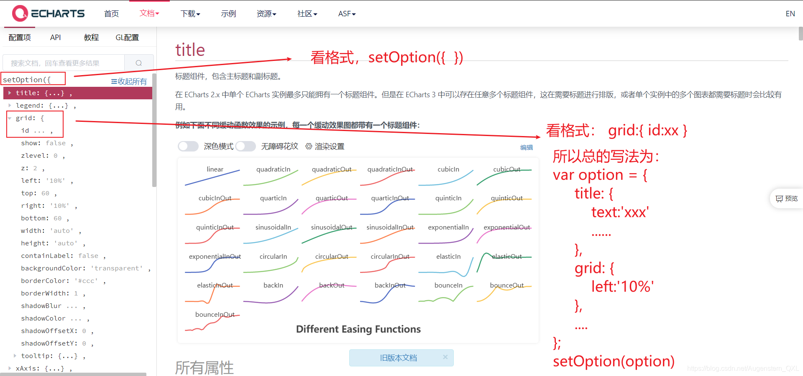Go to 首页 home page

[x=111, y=14]
